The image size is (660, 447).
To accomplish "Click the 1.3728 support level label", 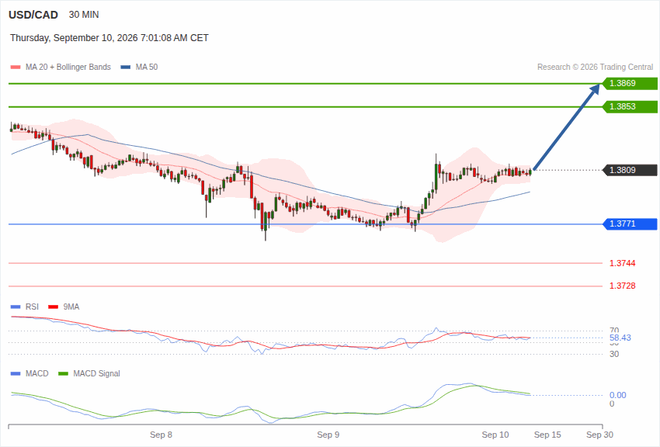I will coord(622,286).
